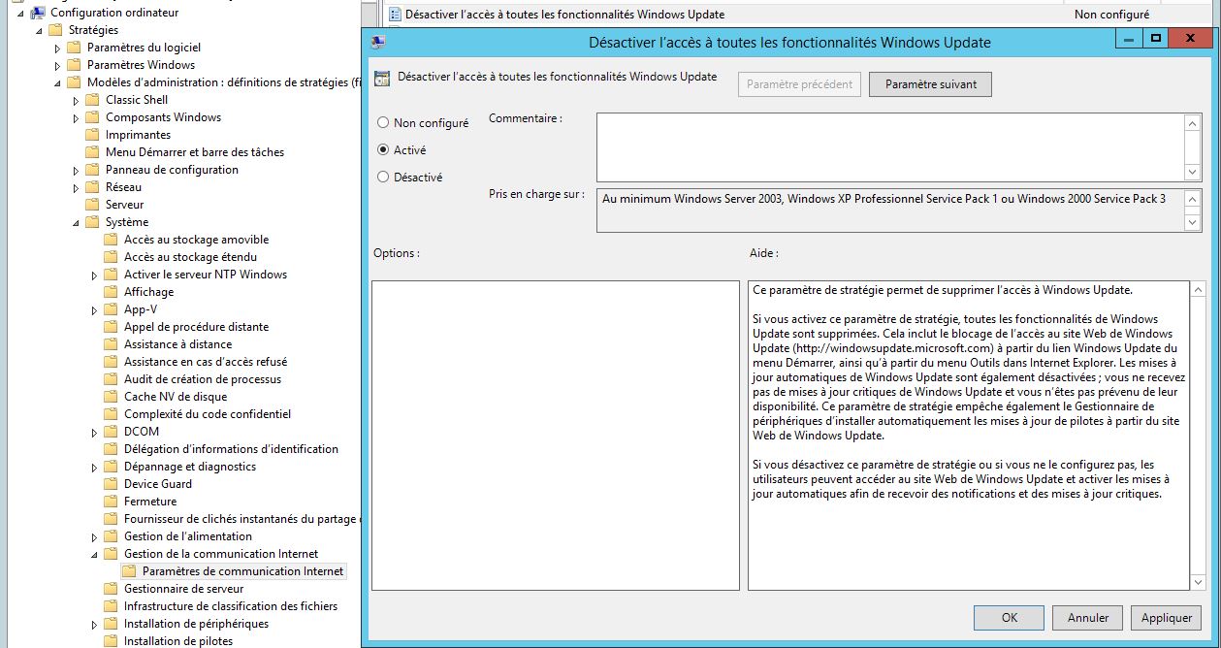
Task: Expand the Classic Shell node
Action: coord(76,100)
